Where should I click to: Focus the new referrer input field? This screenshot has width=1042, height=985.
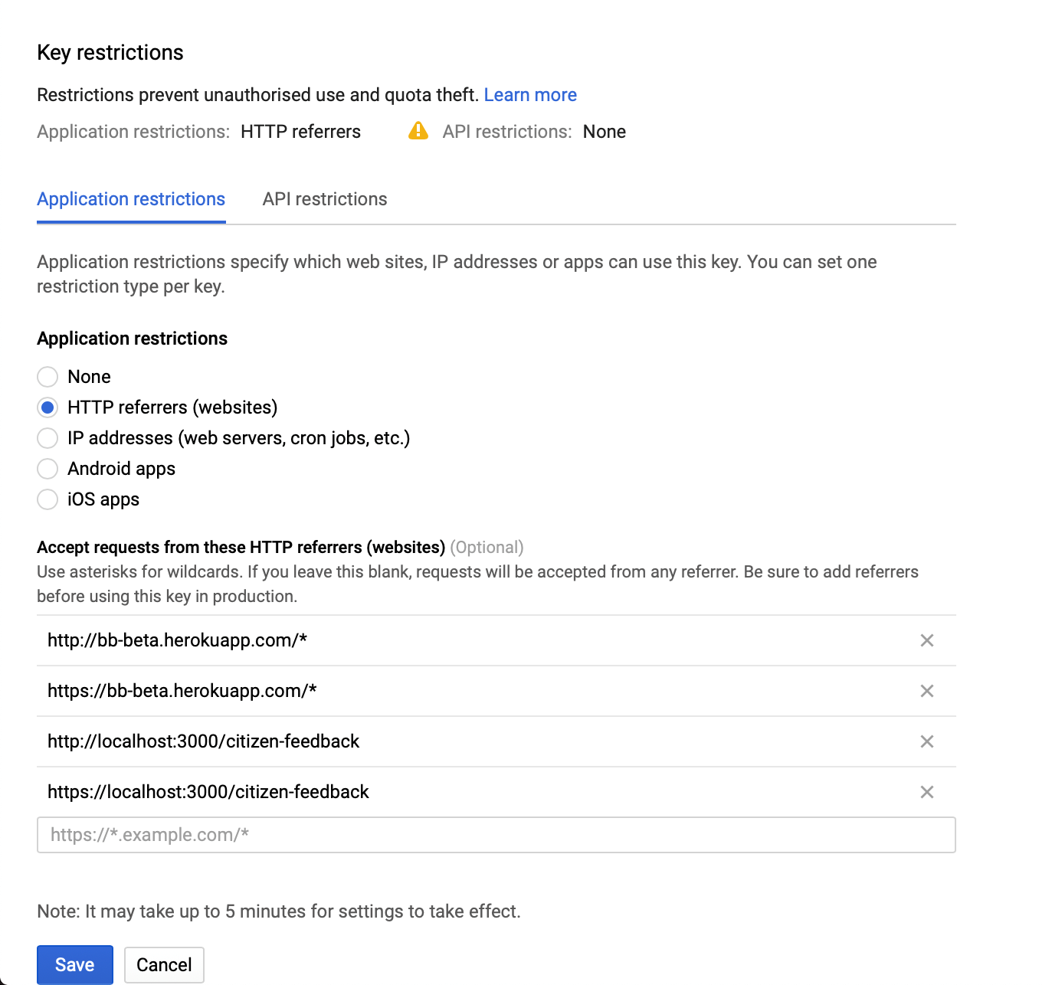[x=496, y=835]
